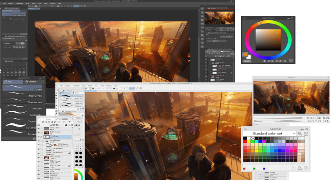Click the import color set icon
The image size is (330, 180).
(x=306, y=134)
